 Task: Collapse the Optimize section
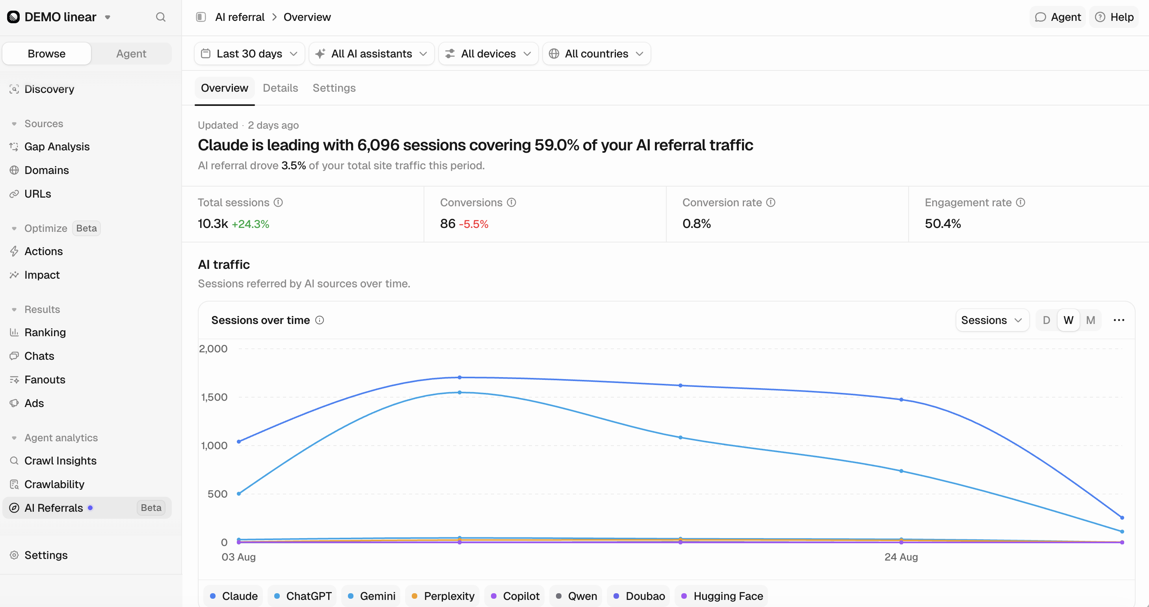[14, 228]
